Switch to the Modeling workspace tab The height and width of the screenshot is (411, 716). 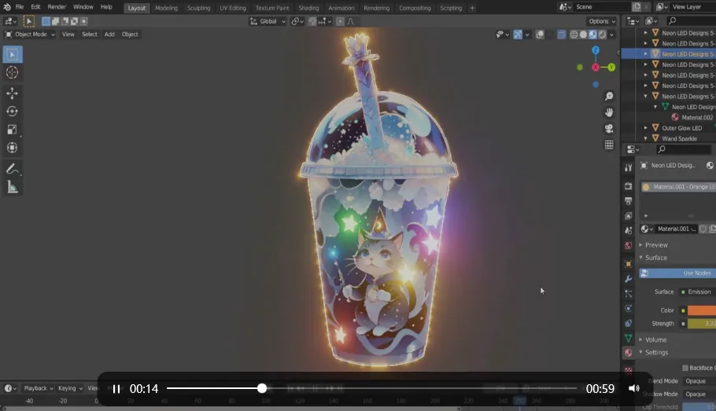coord(166,8)
